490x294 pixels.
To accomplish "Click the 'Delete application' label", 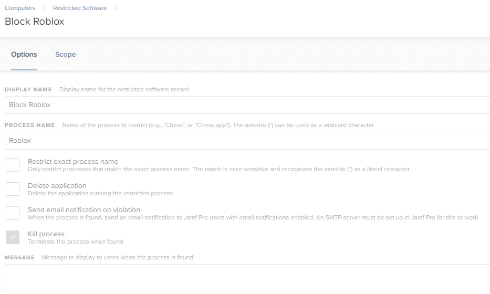I will [x=57, y=185].
